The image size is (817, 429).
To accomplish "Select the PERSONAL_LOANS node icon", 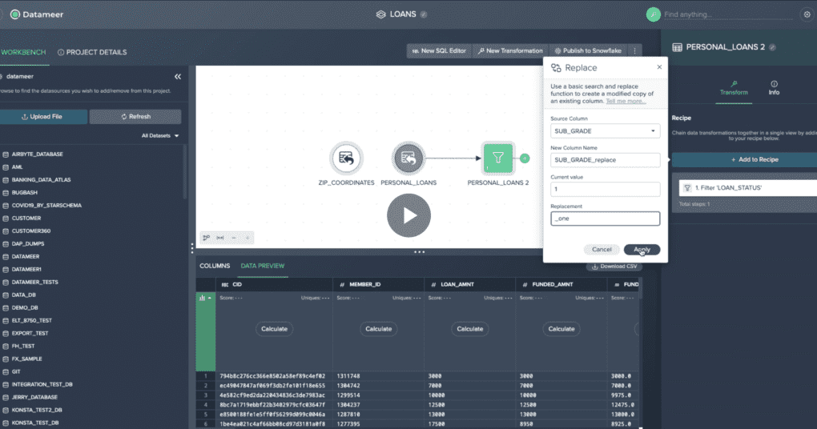I will pyautogui.click(x=408, y=158).
